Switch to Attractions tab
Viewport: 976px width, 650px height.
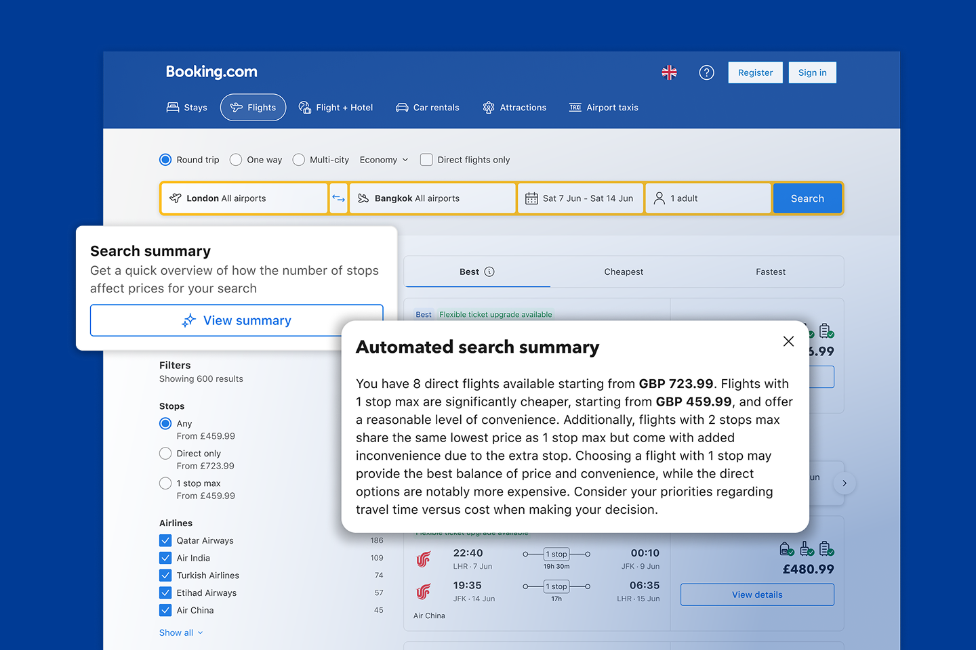pyautogui.click(x=514, y=108)
